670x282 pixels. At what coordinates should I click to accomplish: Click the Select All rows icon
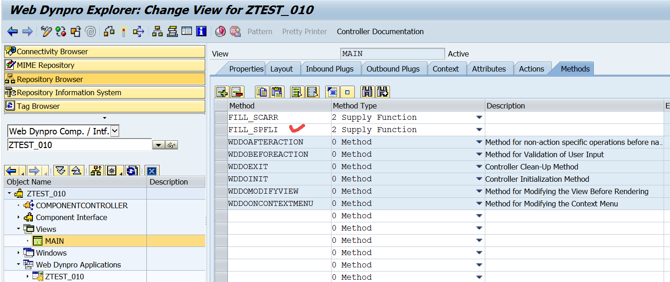point(297,92)
